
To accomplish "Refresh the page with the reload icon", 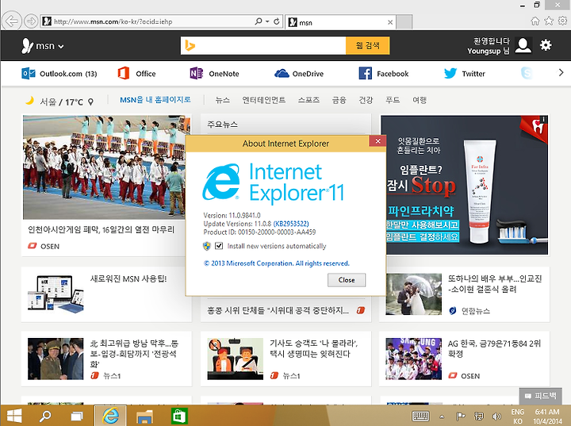I will coord(277,21).
